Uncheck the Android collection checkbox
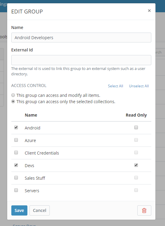Screen dimensions: 165x226 (16, 127)
